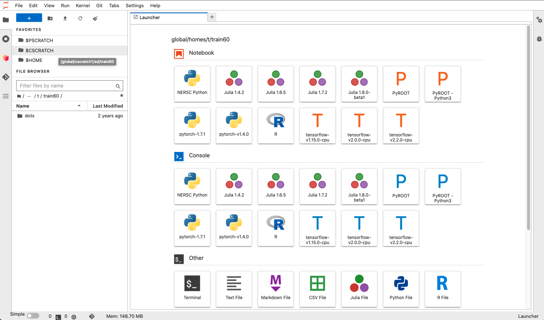Launch Julia 1.6.5 notebook
This screenshot has width=544, height=320.
point(276,84)
